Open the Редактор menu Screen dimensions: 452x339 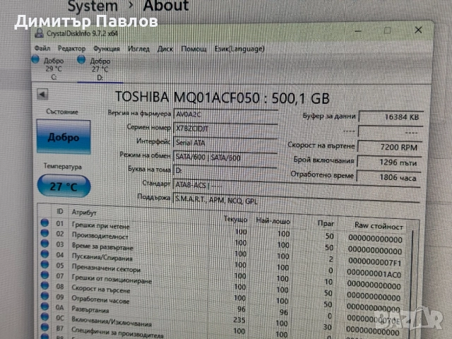tap(71, 49)
